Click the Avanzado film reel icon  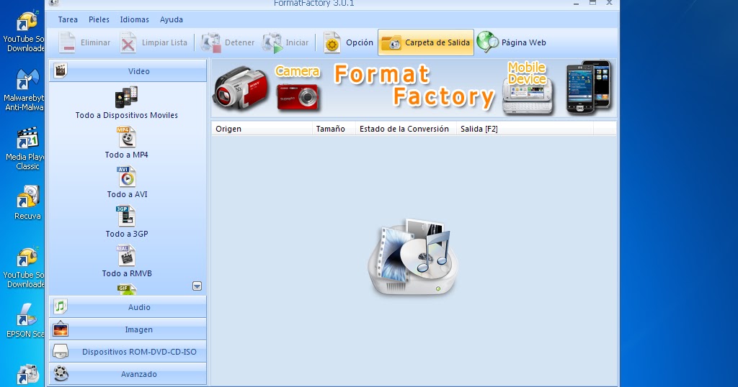[61, 374]
